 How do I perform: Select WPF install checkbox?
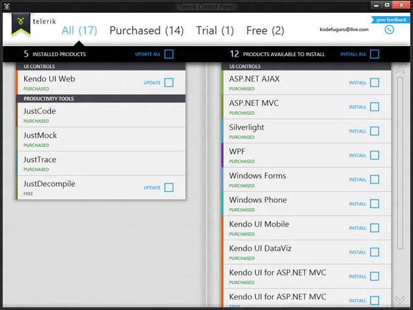[x=375, y=155]
